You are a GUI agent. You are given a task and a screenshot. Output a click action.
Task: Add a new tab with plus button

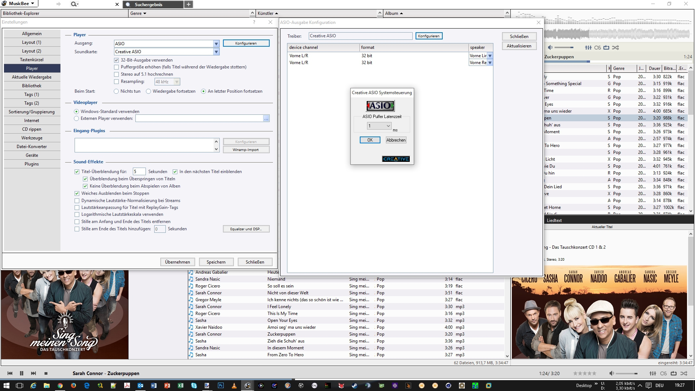(x=189, y=4)
